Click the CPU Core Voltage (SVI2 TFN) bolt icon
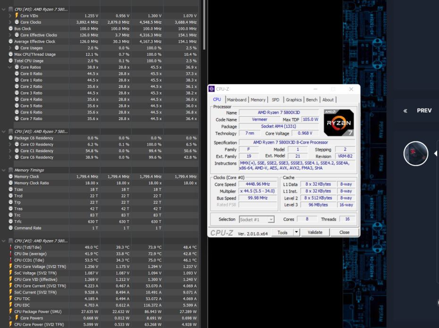 [x=11, y=267]
